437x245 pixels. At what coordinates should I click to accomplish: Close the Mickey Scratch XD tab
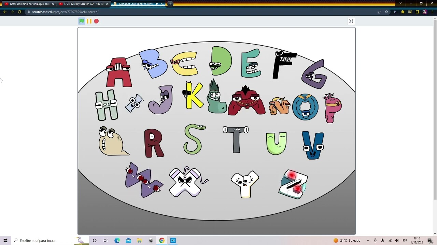107,4
